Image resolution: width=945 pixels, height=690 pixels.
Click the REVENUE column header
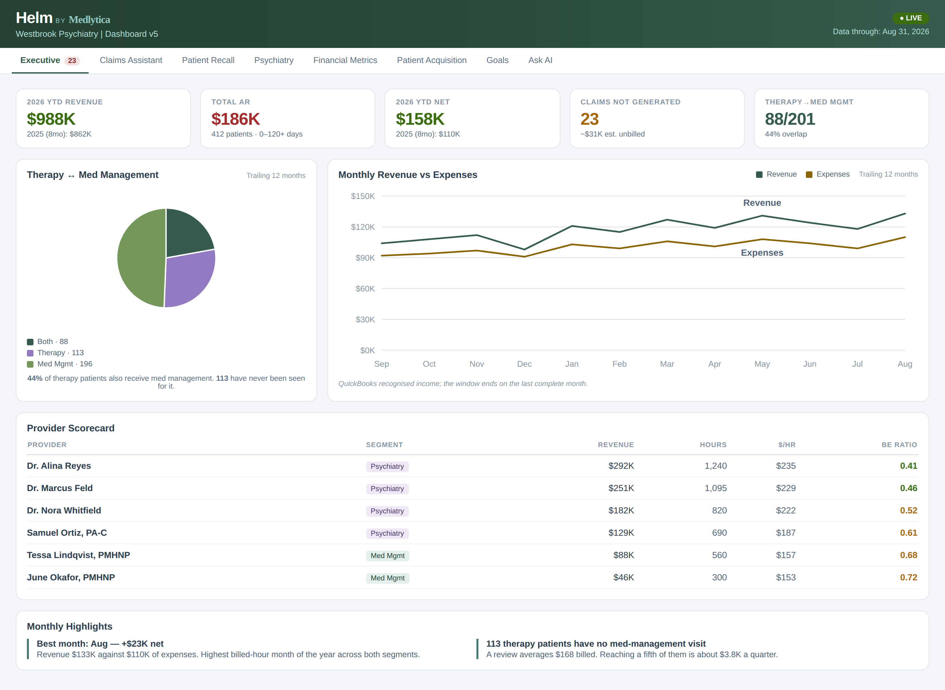click(616, 445)
